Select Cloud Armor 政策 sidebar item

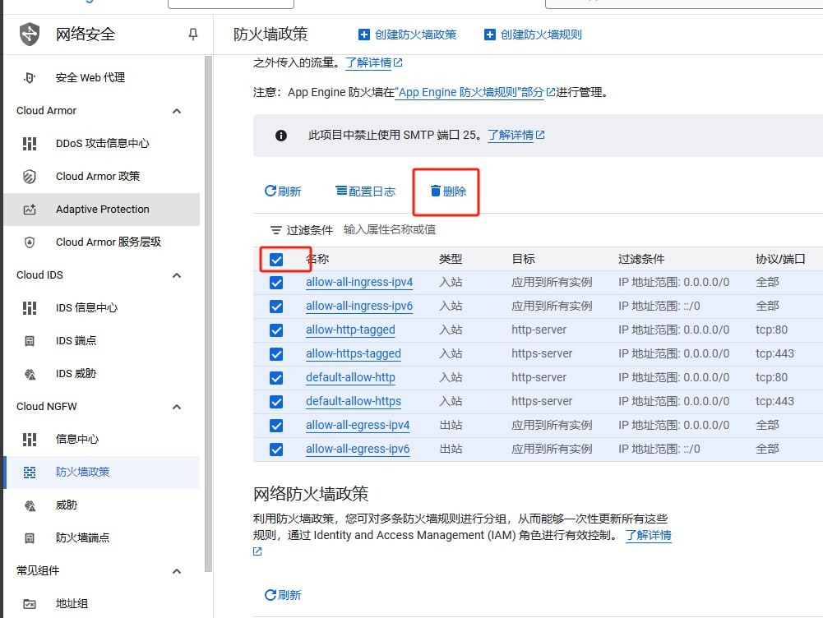98,176
